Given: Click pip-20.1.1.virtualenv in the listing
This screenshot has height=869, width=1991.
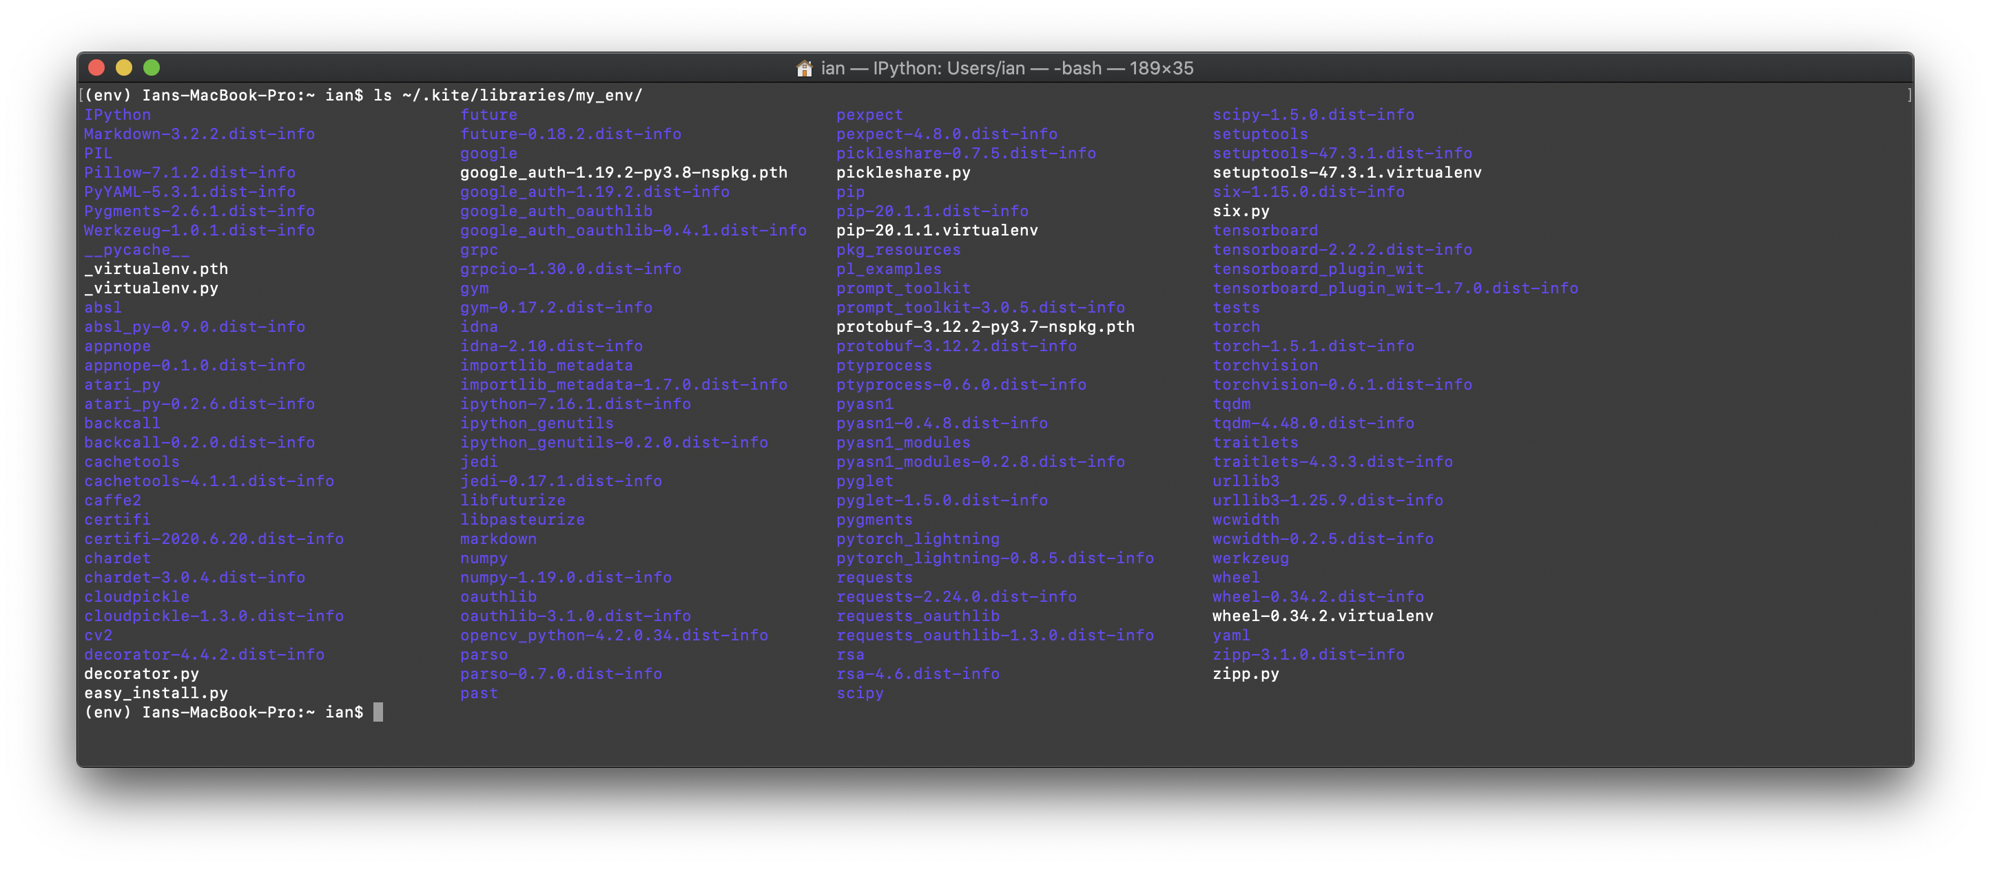Looking at the screenshot, I should (937, 230).
